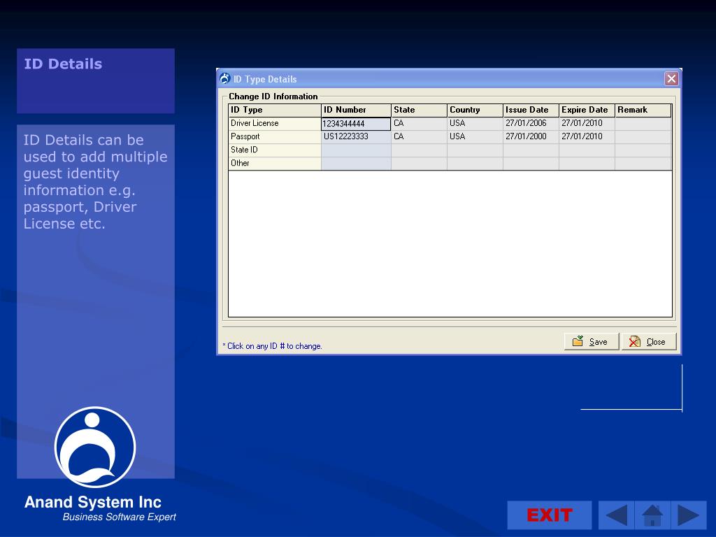
Task: Click issue date 27/01/2006
Action: (x=531, y=123)
